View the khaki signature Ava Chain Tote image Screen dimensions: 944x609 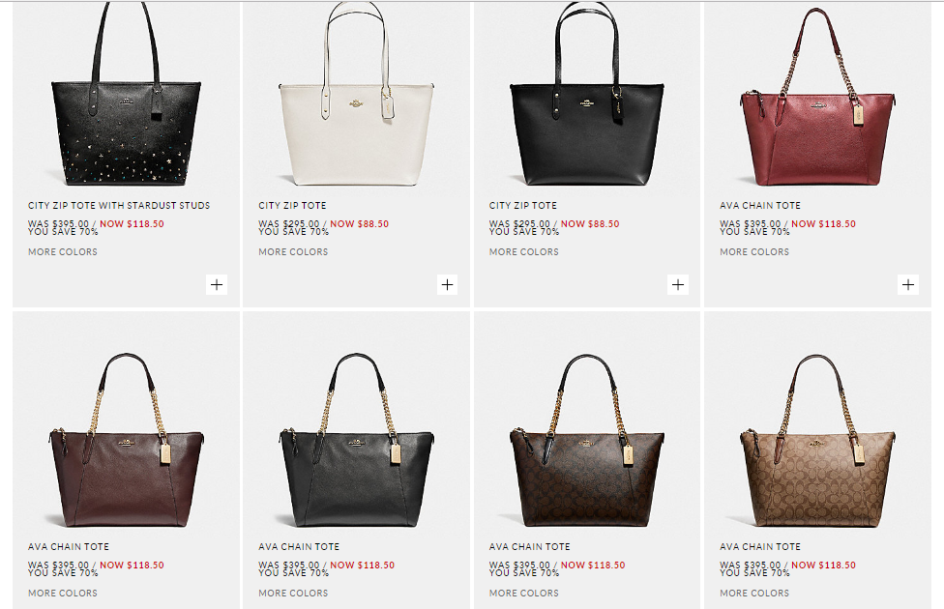pos(817,441)
